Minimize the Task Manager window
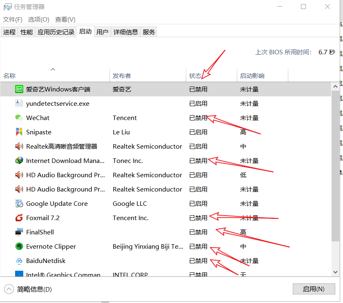 pyautogui.click(x=280, y=7)
